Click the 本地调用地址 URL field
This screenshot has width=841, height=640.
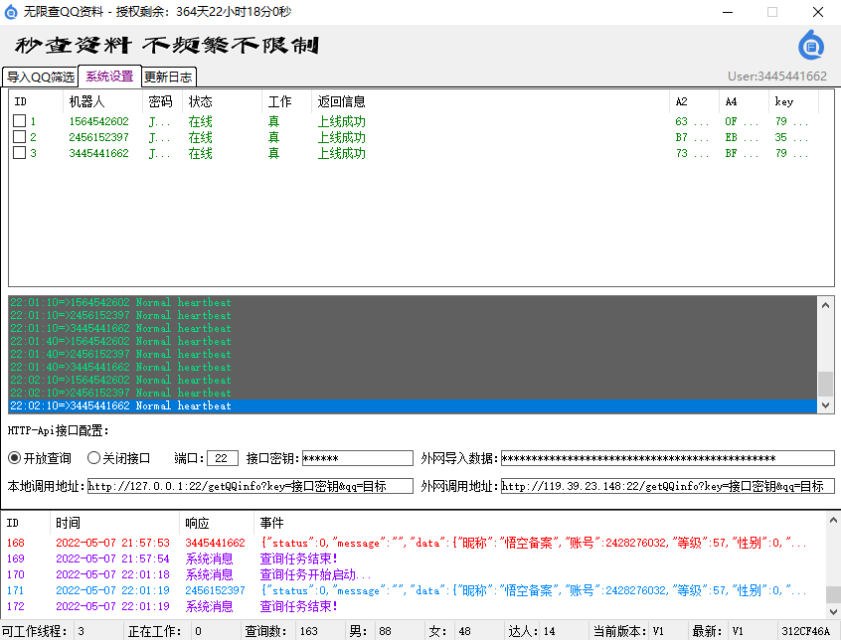(x=250, y=486)
